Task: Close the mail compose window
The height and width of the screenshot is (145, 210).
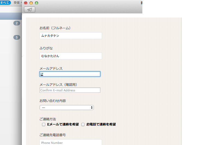Action: tap(26, 3)
